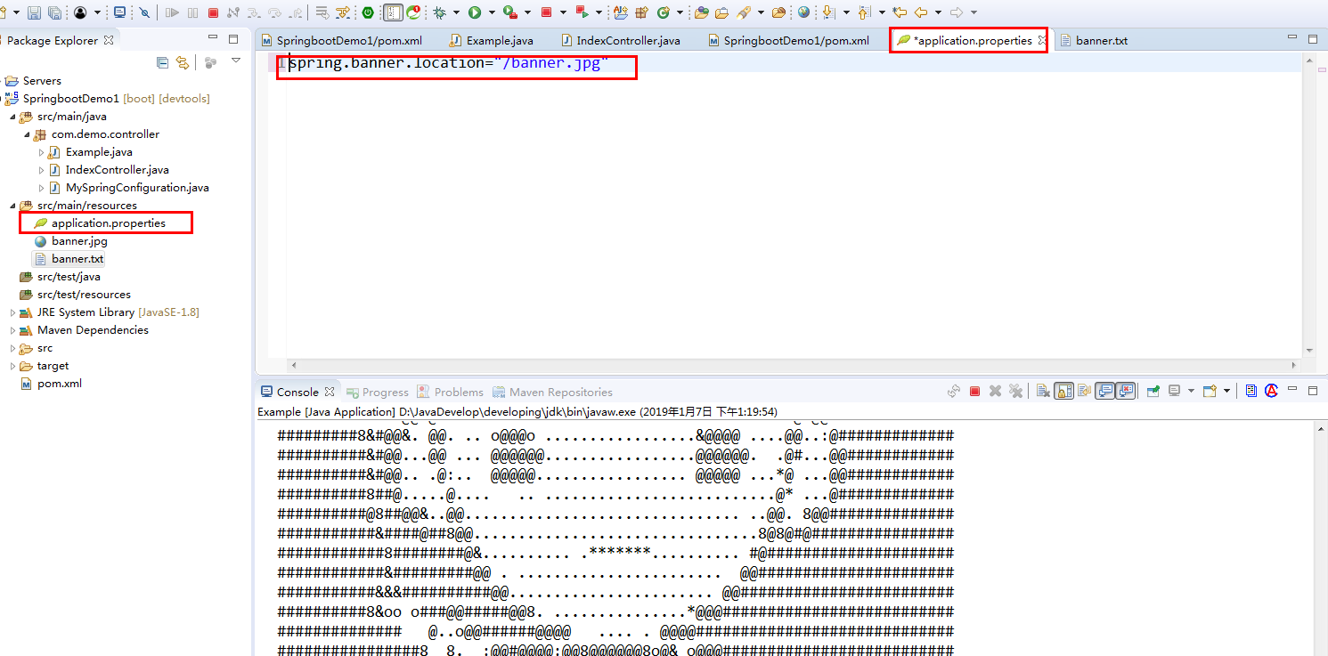
Task: Select the src/test/resources folder
Action: coord(84,295)
